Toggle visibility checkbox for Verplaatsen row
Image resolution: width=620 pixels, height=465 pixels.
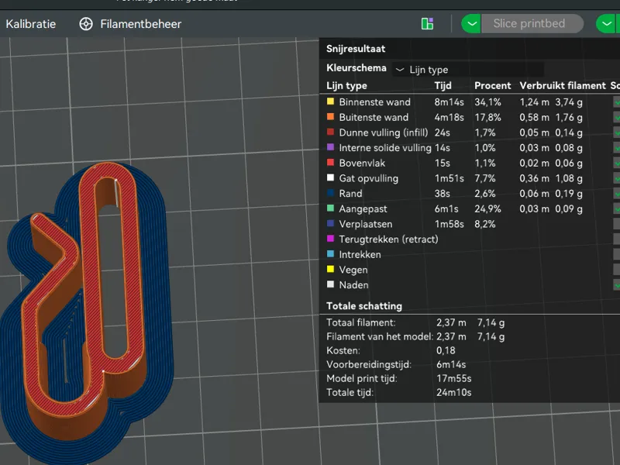click(616, 224)
